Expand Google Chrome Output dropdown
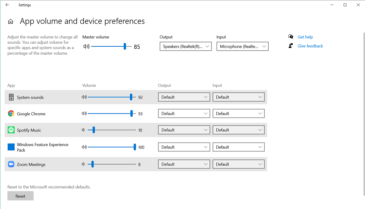 pos(184,114)
